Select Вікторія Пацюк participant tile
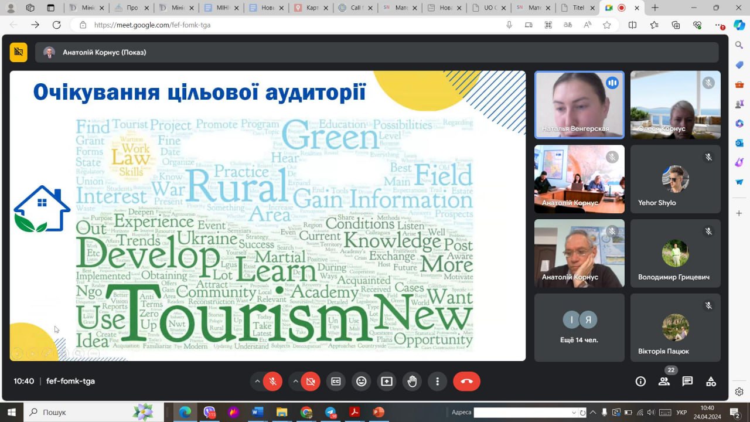This screenshot has height=422, width=750. point(676,328)
